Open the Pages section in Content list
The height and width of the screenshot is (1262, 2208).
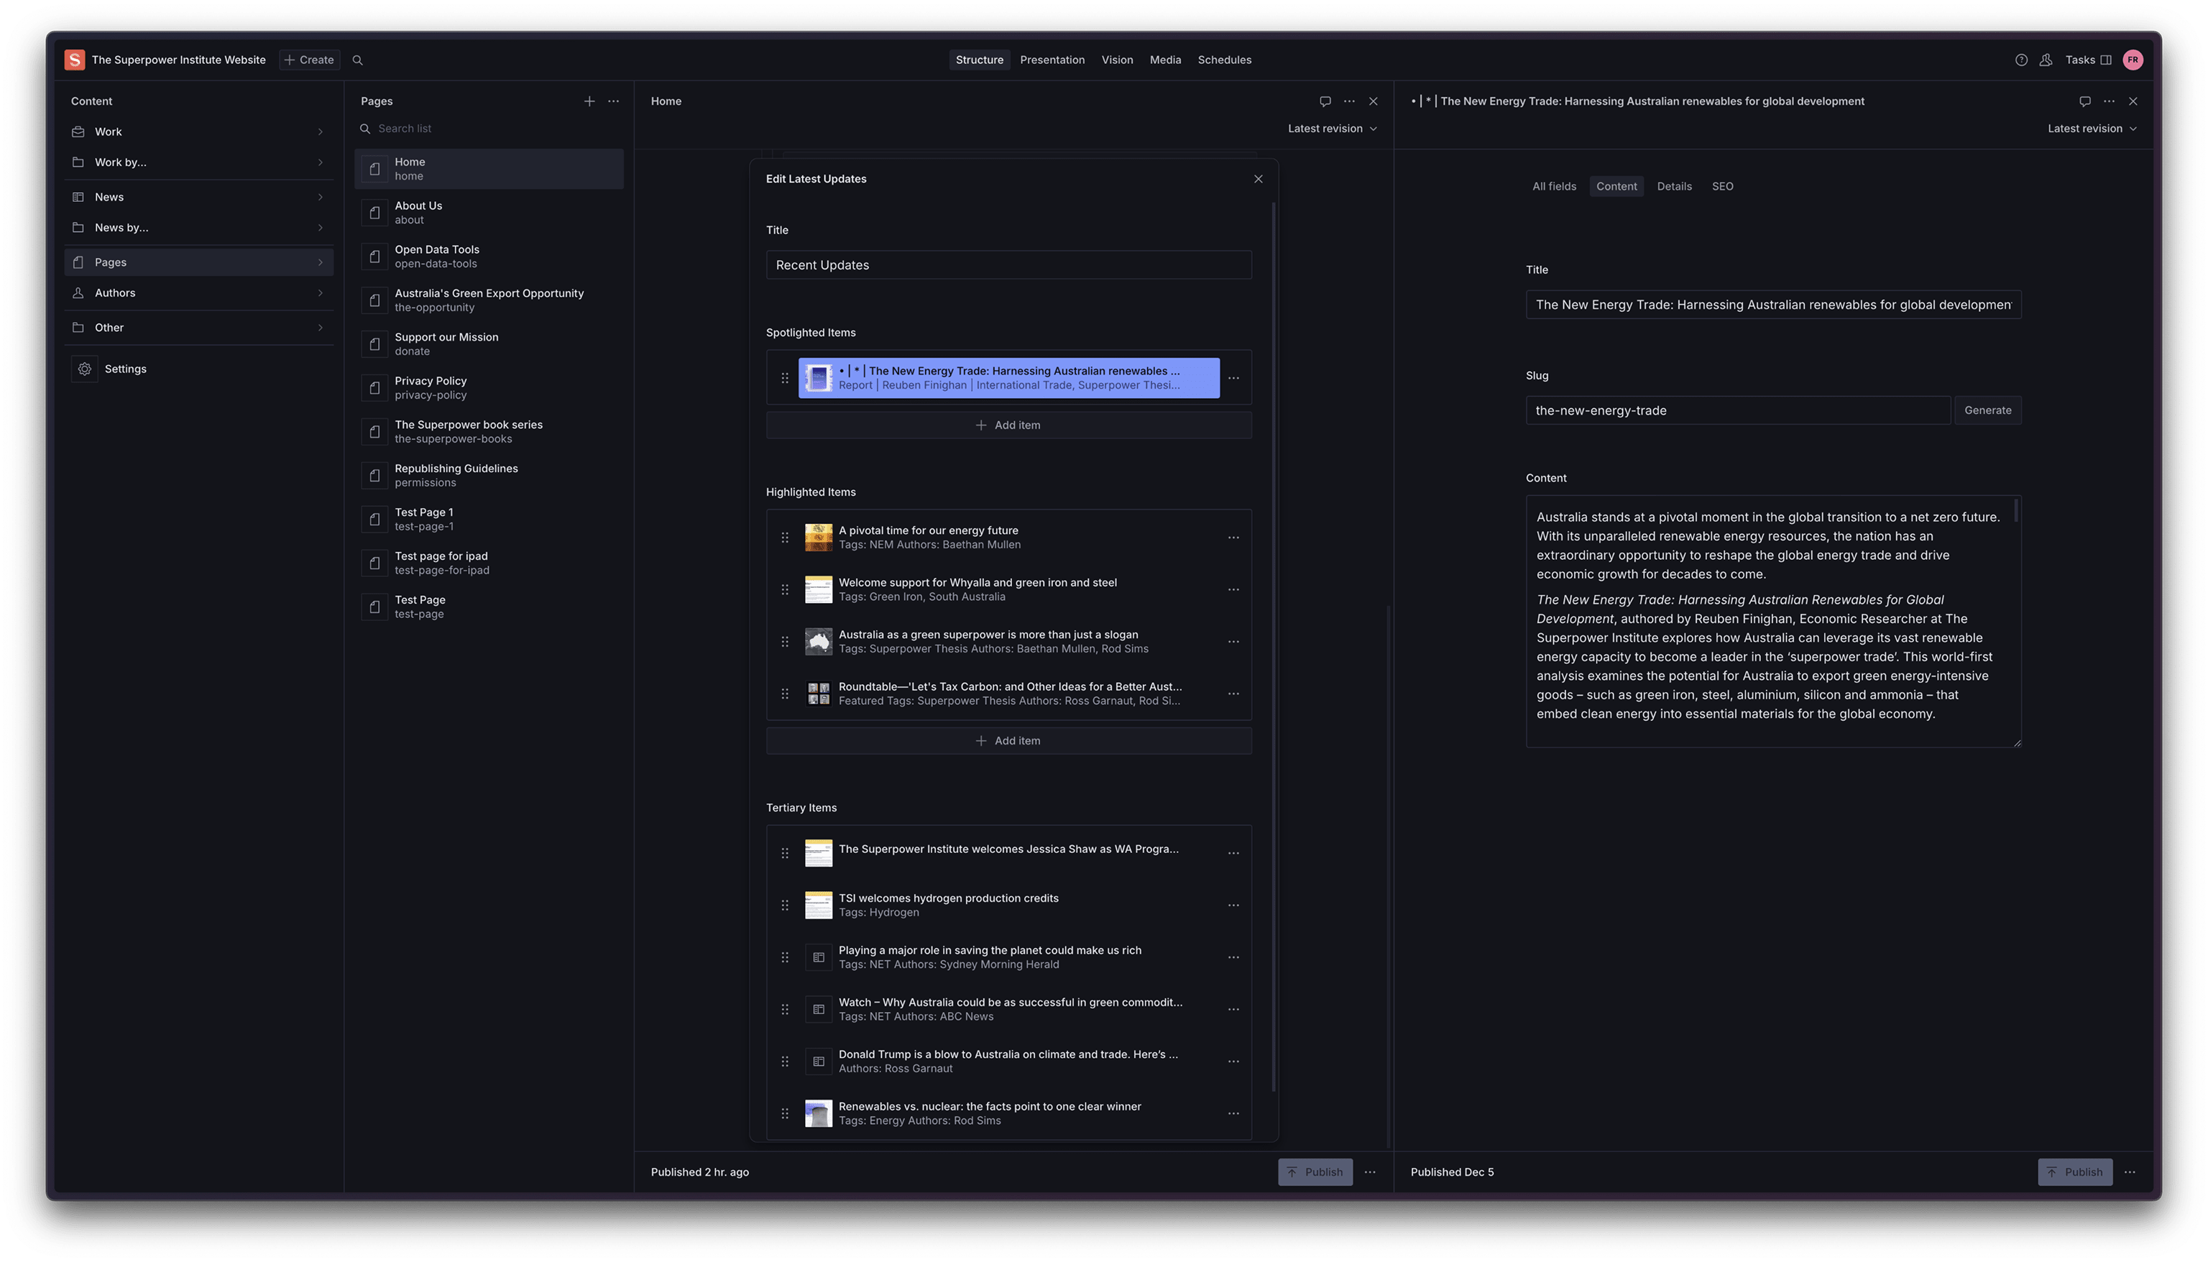(x=198, y=262)
